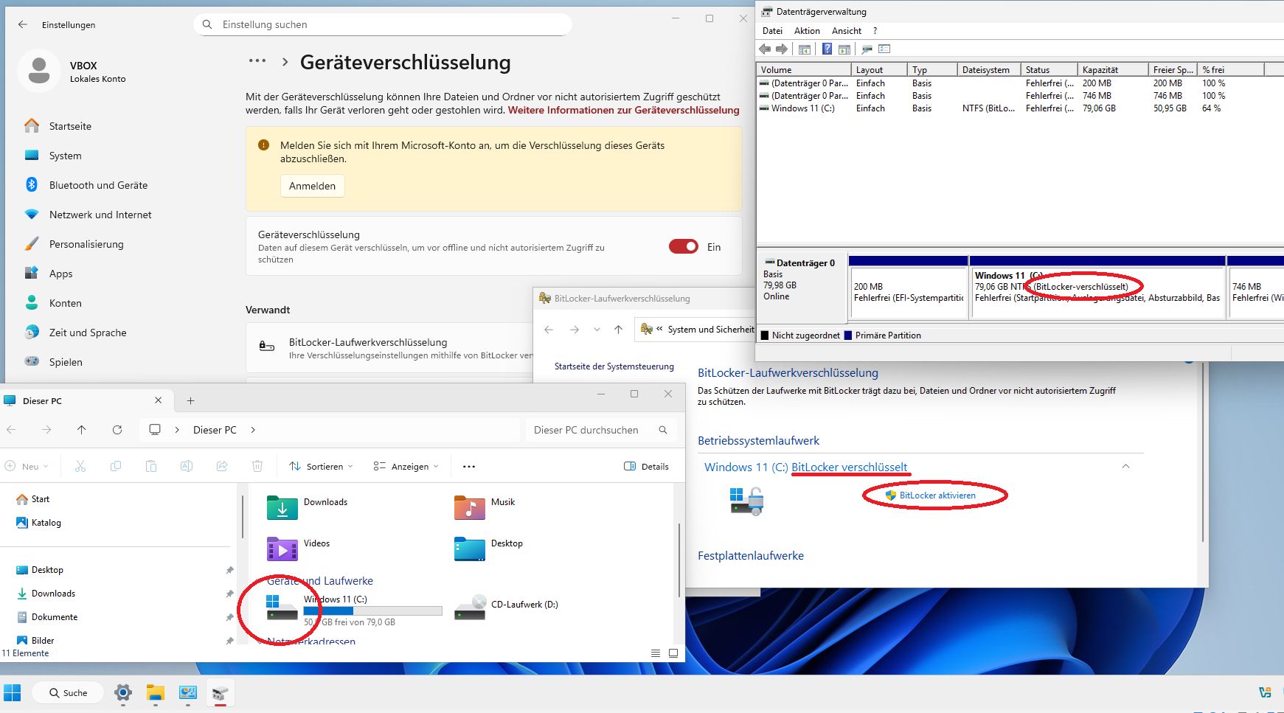Open Explorer more options ellipsis menu
1284x713 pixels.
tap(469, 466)
